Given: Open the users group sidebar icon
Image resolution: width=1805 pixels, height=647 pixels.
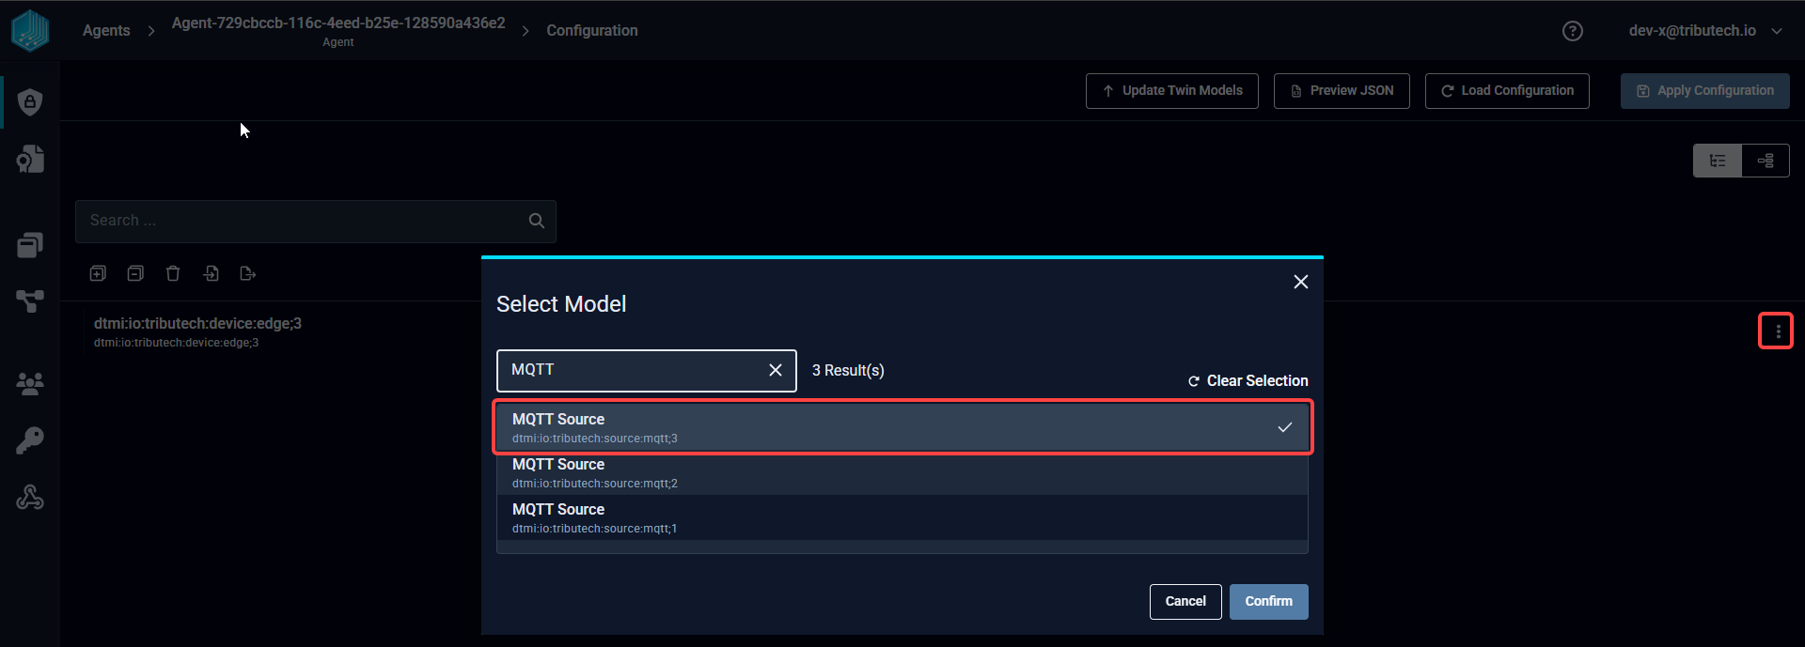Looking at the screenshot, I should (x=30, y=383).
